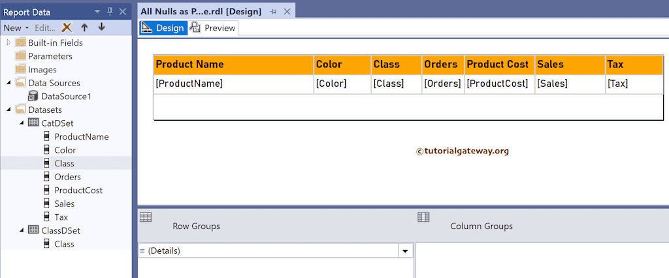Click the Row Groups grid icon

[146, 217]
